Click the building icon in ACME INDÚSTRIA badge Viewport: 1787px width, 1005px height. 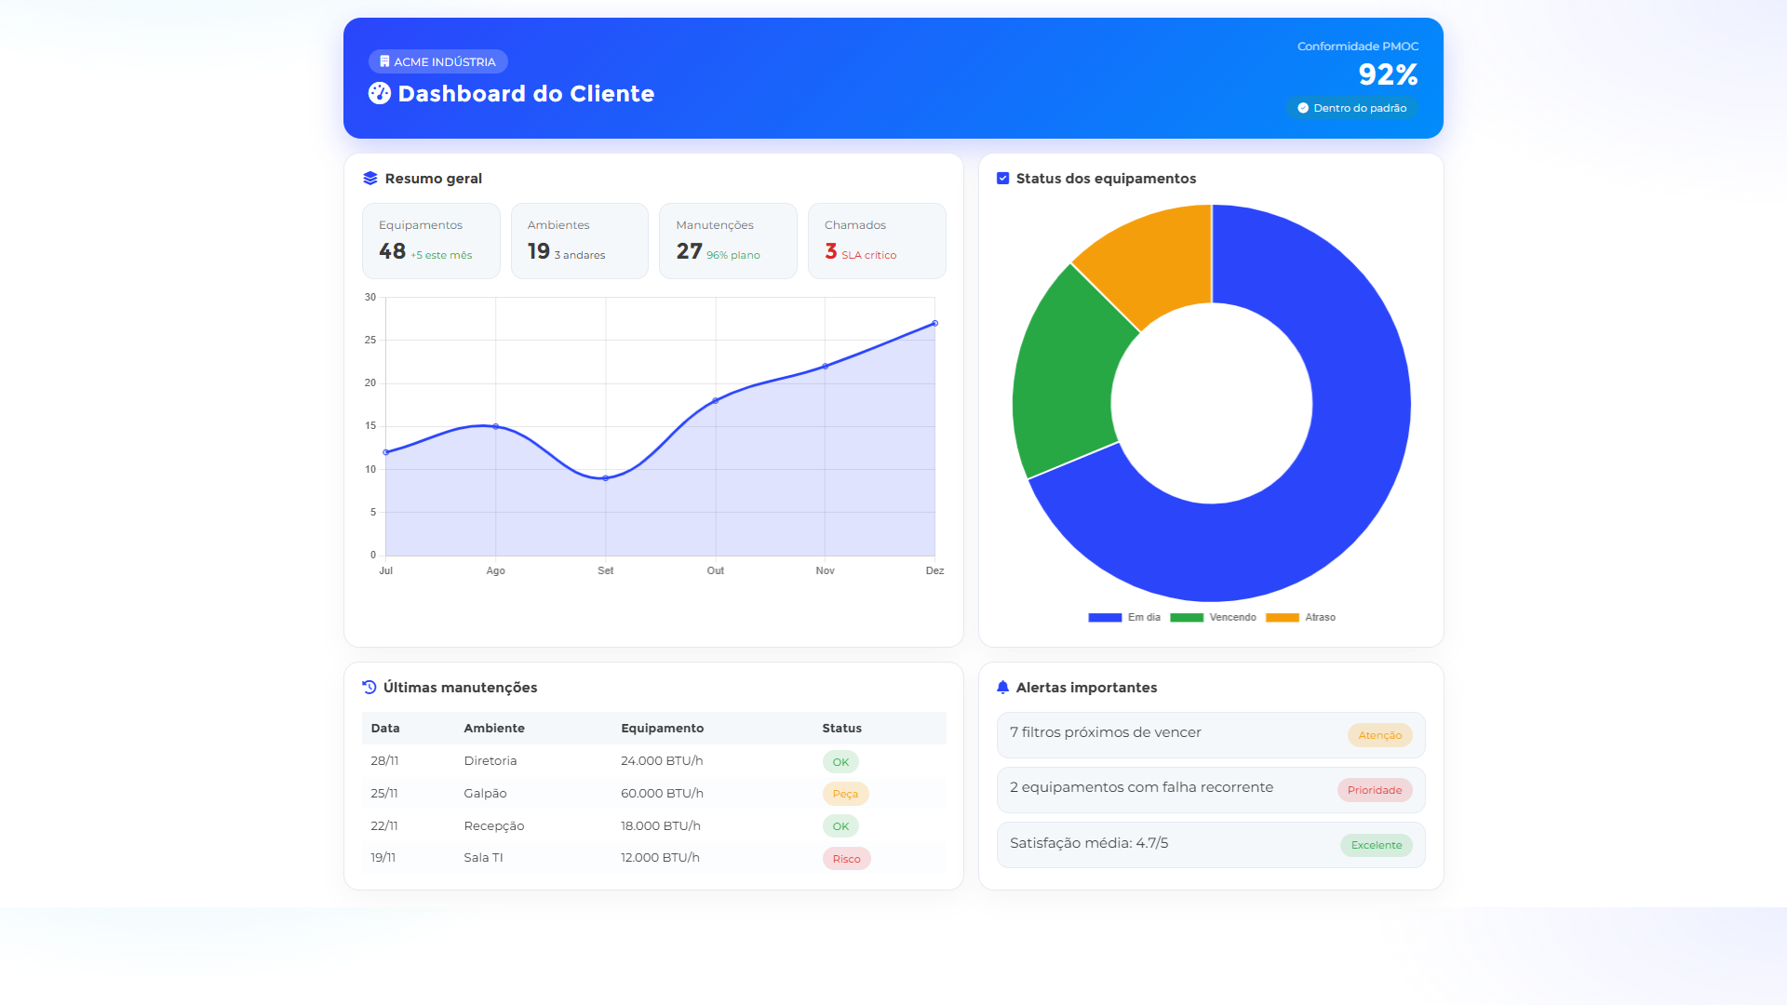coord(384,61)
